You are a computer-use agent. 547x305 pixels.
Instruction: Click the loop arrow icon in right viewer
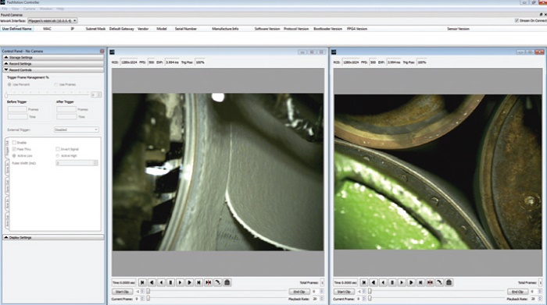coord(439,282)
